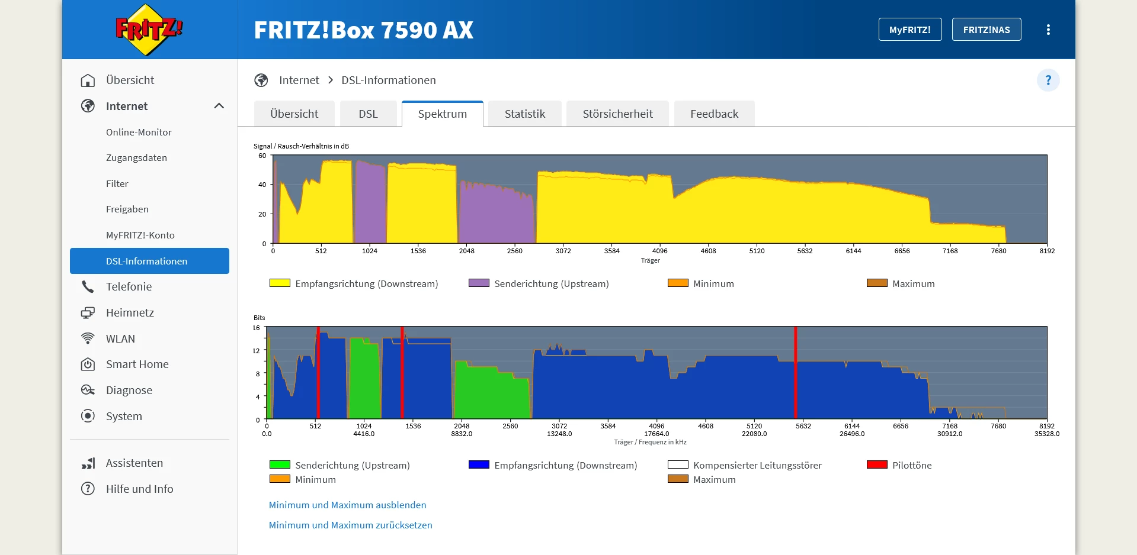Collapse the Internet menu section
Image resolution: width=1137 pixels, height=555 pixels.
[x=219, y=106]
